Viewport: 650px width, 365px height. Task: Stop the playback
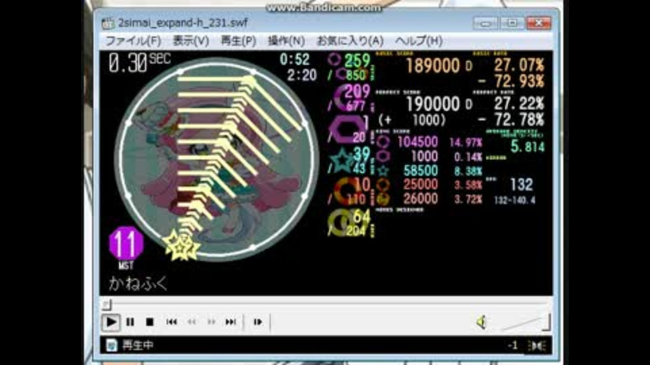pos(150,322)
